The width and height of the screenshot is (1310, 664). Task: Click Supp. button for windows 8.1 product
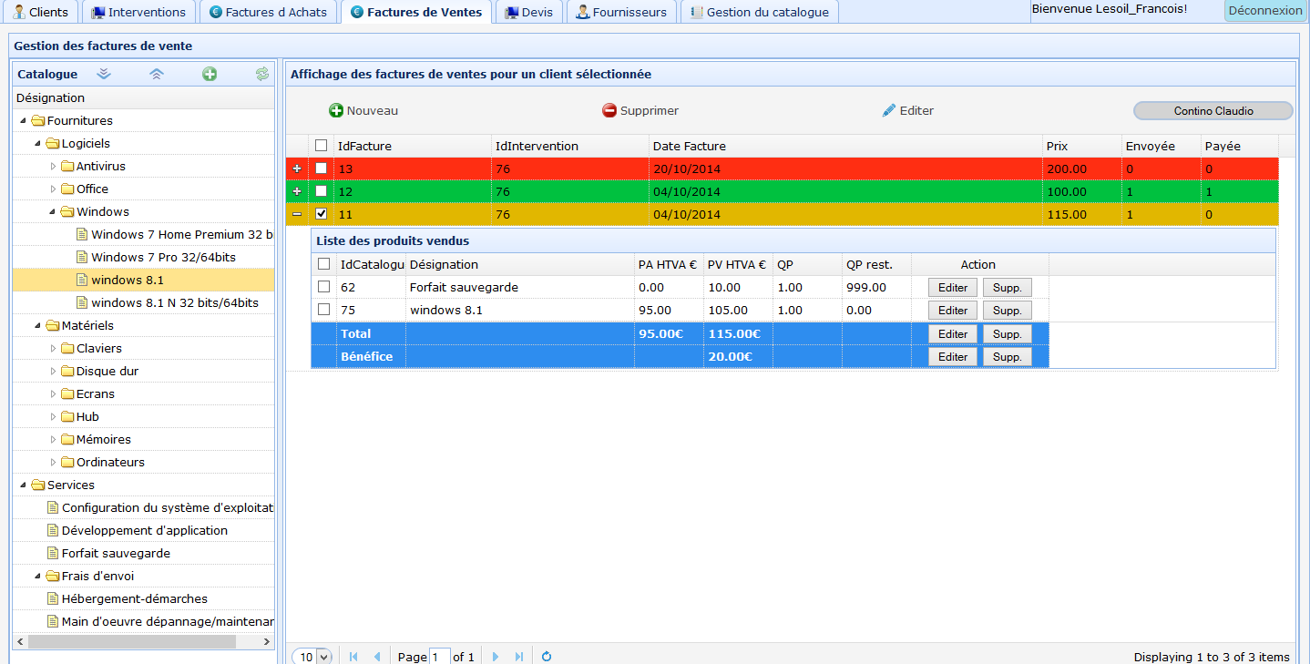[x=1007, y=311]
